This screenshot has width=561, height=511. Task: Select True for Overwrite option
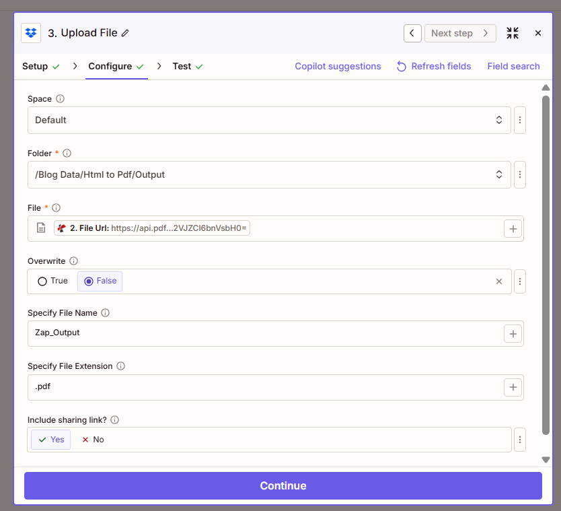(52, 281)
